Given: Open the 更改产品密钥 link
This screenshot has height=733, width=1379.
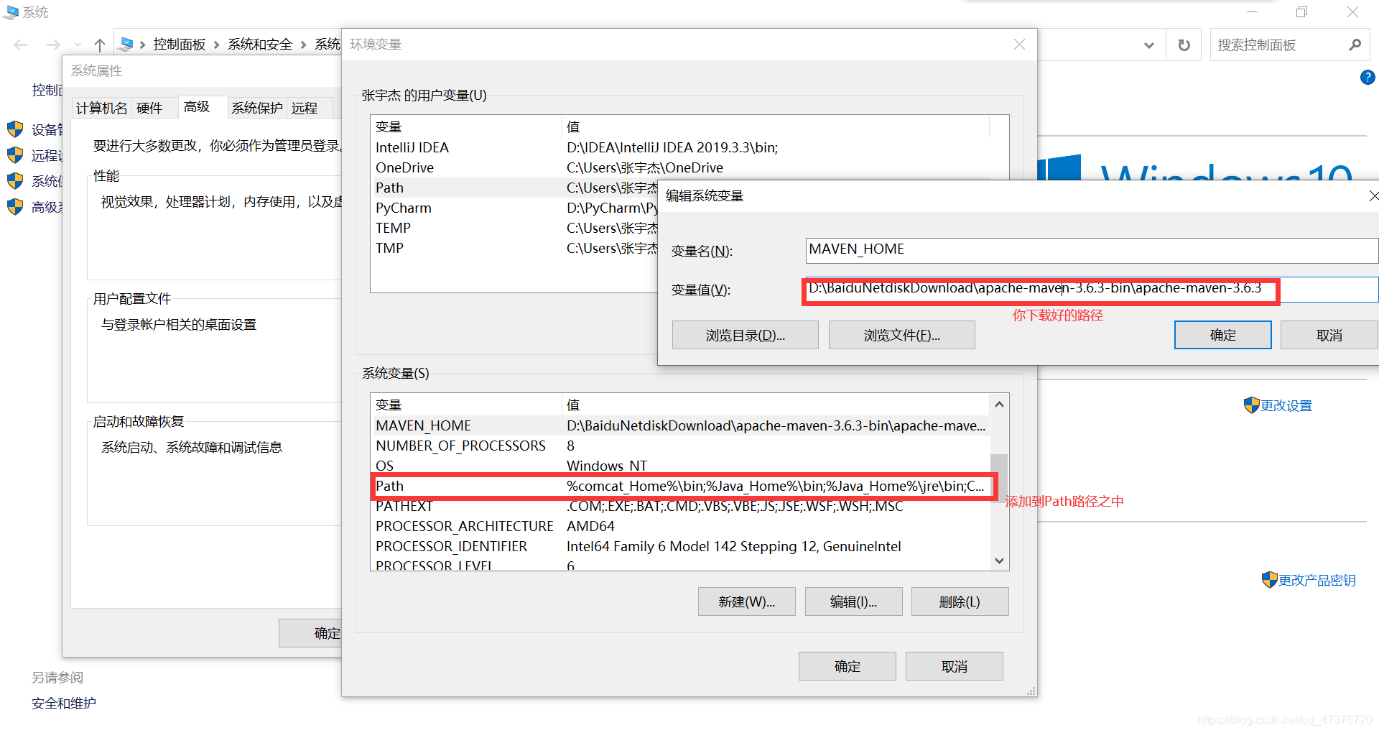Looking at the screenshot, I should pos(1317,580).
